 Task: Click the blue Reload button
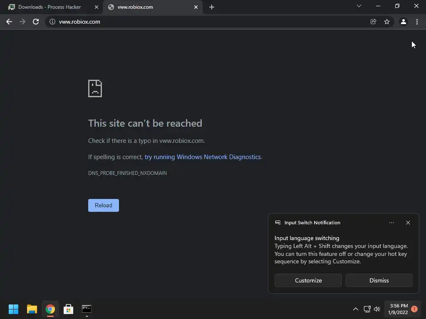click(104, 205)
